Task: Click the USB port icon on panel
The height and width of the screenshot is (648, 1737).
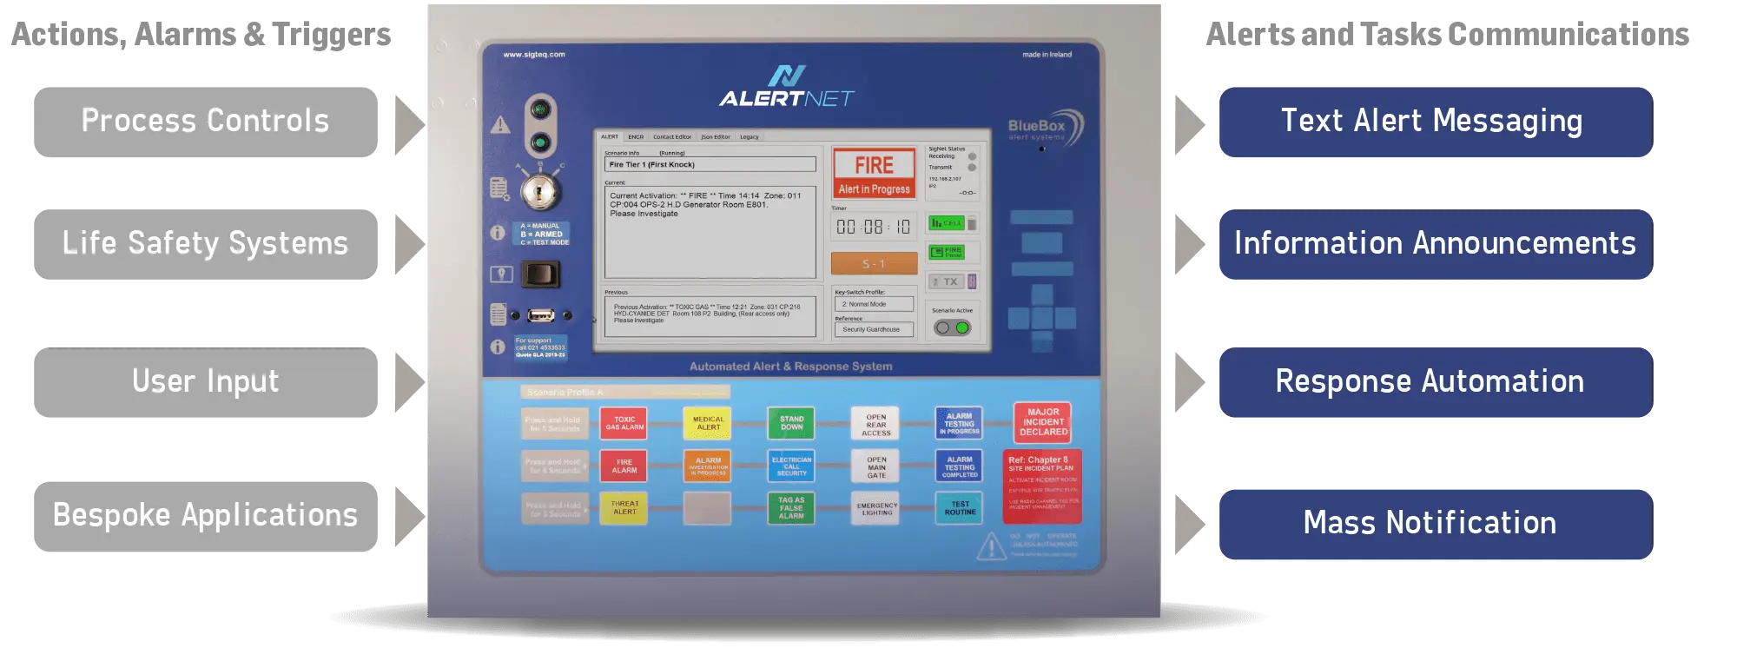Action: point(540,315)
